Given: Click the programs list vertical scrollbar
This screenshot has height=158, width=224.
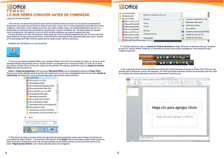Looking at the screenshot, I should 57,92.
